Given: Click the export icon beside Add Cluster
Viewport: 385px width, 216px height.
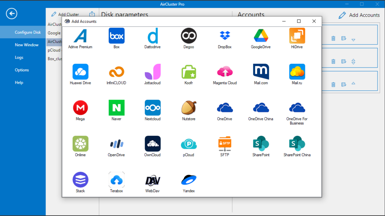Looking at the screenshot, I should 92,14.
